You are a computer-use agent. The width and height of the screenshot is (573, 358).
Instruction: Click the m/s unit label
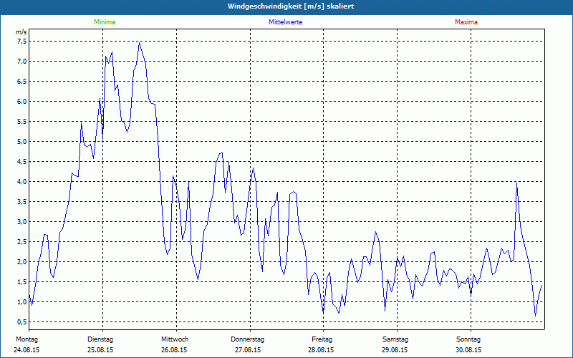(x=21, y=32)
